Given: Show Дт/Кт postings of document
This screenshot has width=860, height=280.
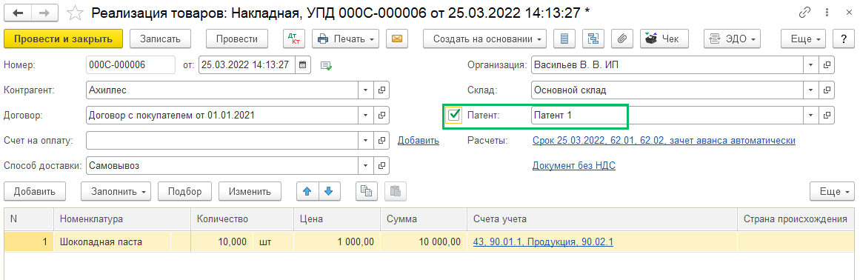Looking at the screenshot, I should click(294, 39).
